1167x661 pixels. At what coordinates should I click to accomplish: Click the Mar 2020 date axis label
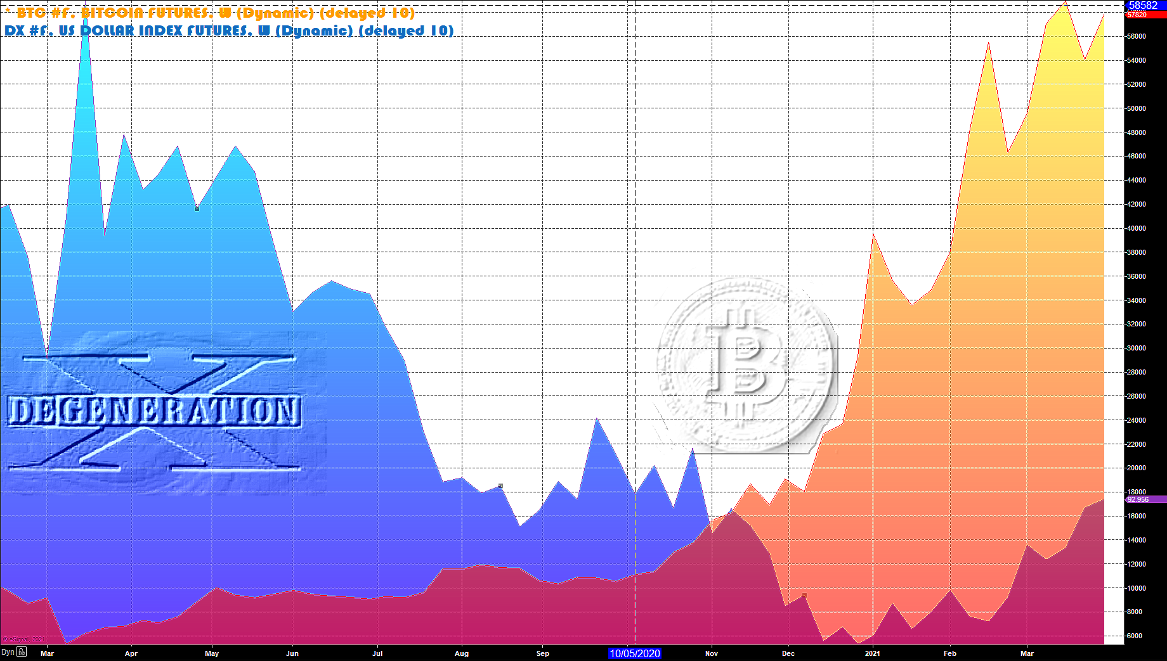[47, 653]
